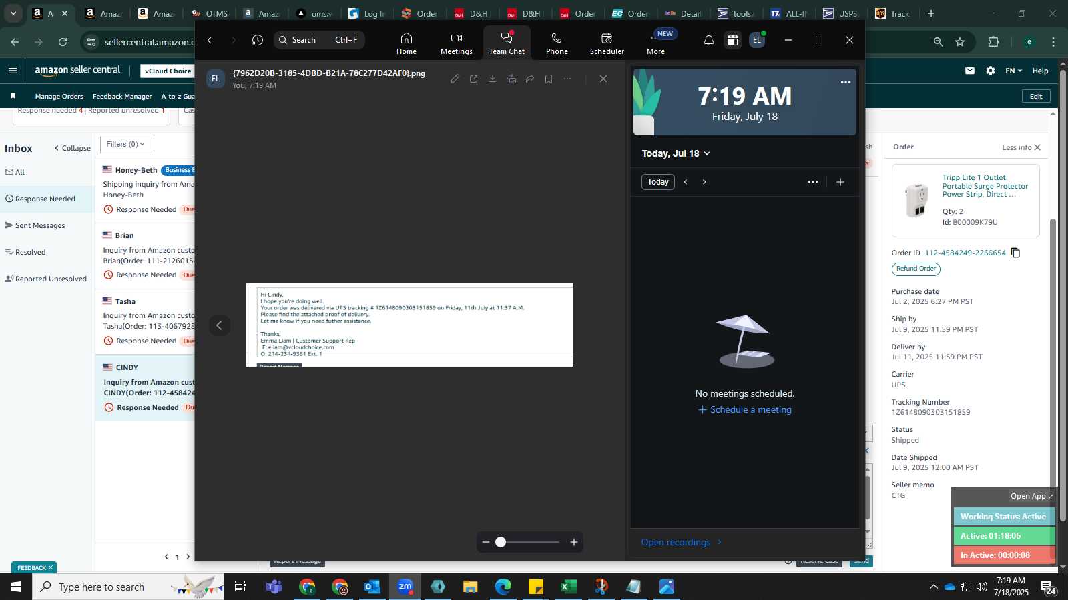
Task: Zoom in the image with plus button
Action: 574,542
